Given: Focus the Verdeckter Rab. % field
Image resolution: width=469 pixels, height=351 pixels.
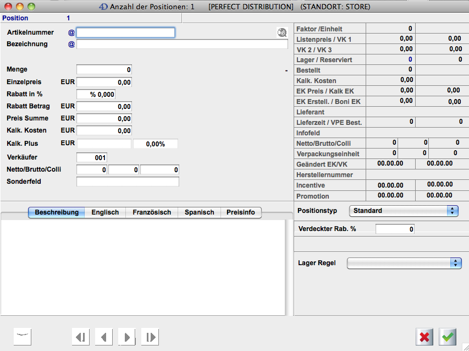Looking at the screenshot, I should (395, 229).
